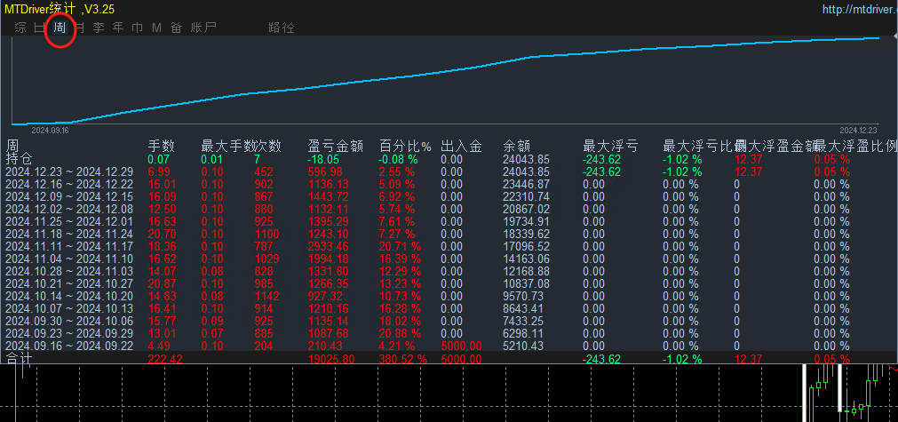Click profit amount 2933.46
Viewport: 898px width, 422px height.
(x=328, y=246)
